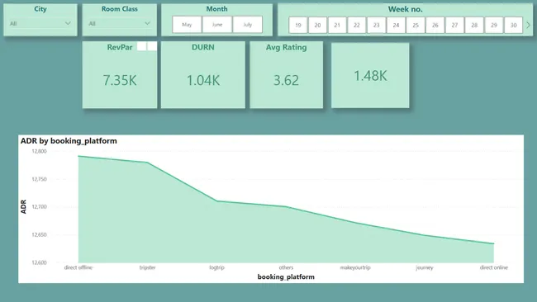The image size is (537, 302).
Task: Click the untitled card showing 1.48K
Action: click(370, 76)
